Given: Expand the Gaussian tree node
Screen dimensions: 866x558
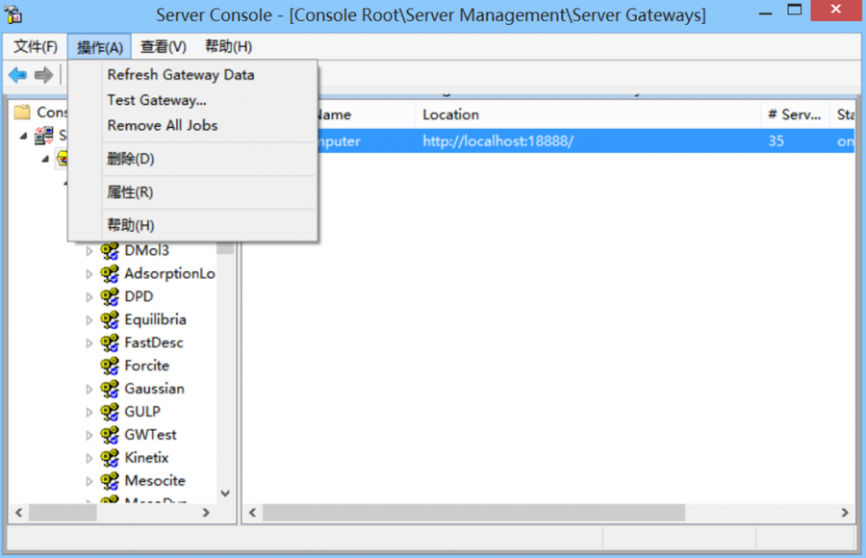Looking at the screenshot, I should tap(89, 390).
